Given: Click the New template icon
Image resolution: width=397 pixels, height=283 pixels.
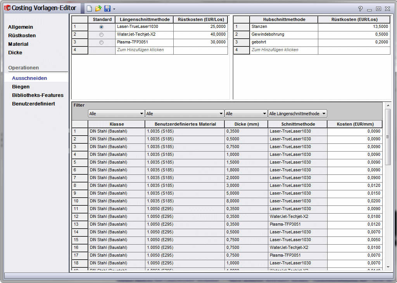Looking at the screenshot, I should [90, 9].
